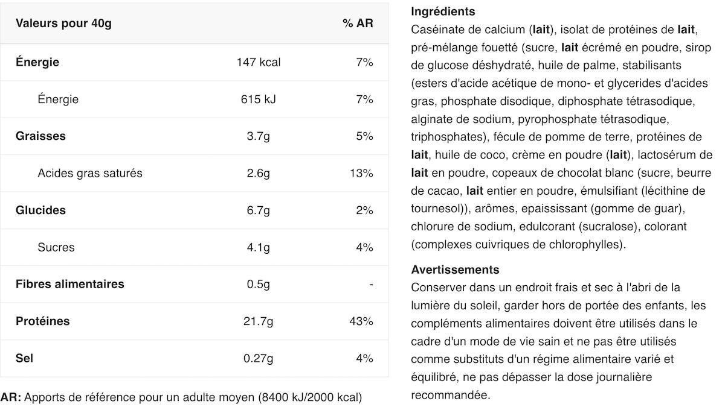This screenshot has width=725, height=410.
Task: Click the "615 kJ" energy value
Action: pyautogui.click(x=259, y=99)
